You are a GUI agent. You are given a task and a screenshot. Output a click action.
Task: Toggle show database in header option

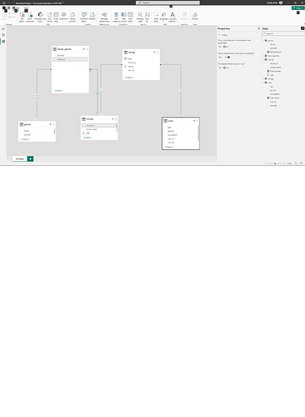225,47
